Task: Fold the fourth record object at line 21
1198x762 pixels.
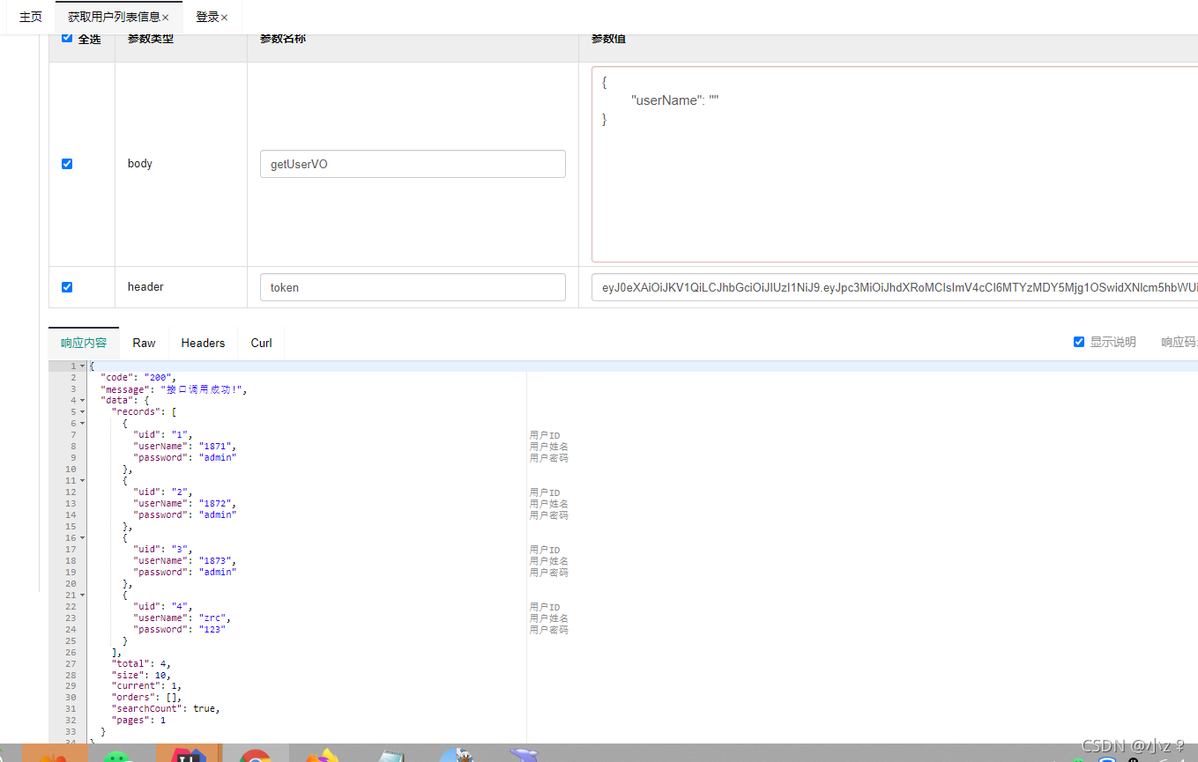Action: (83, 595)
